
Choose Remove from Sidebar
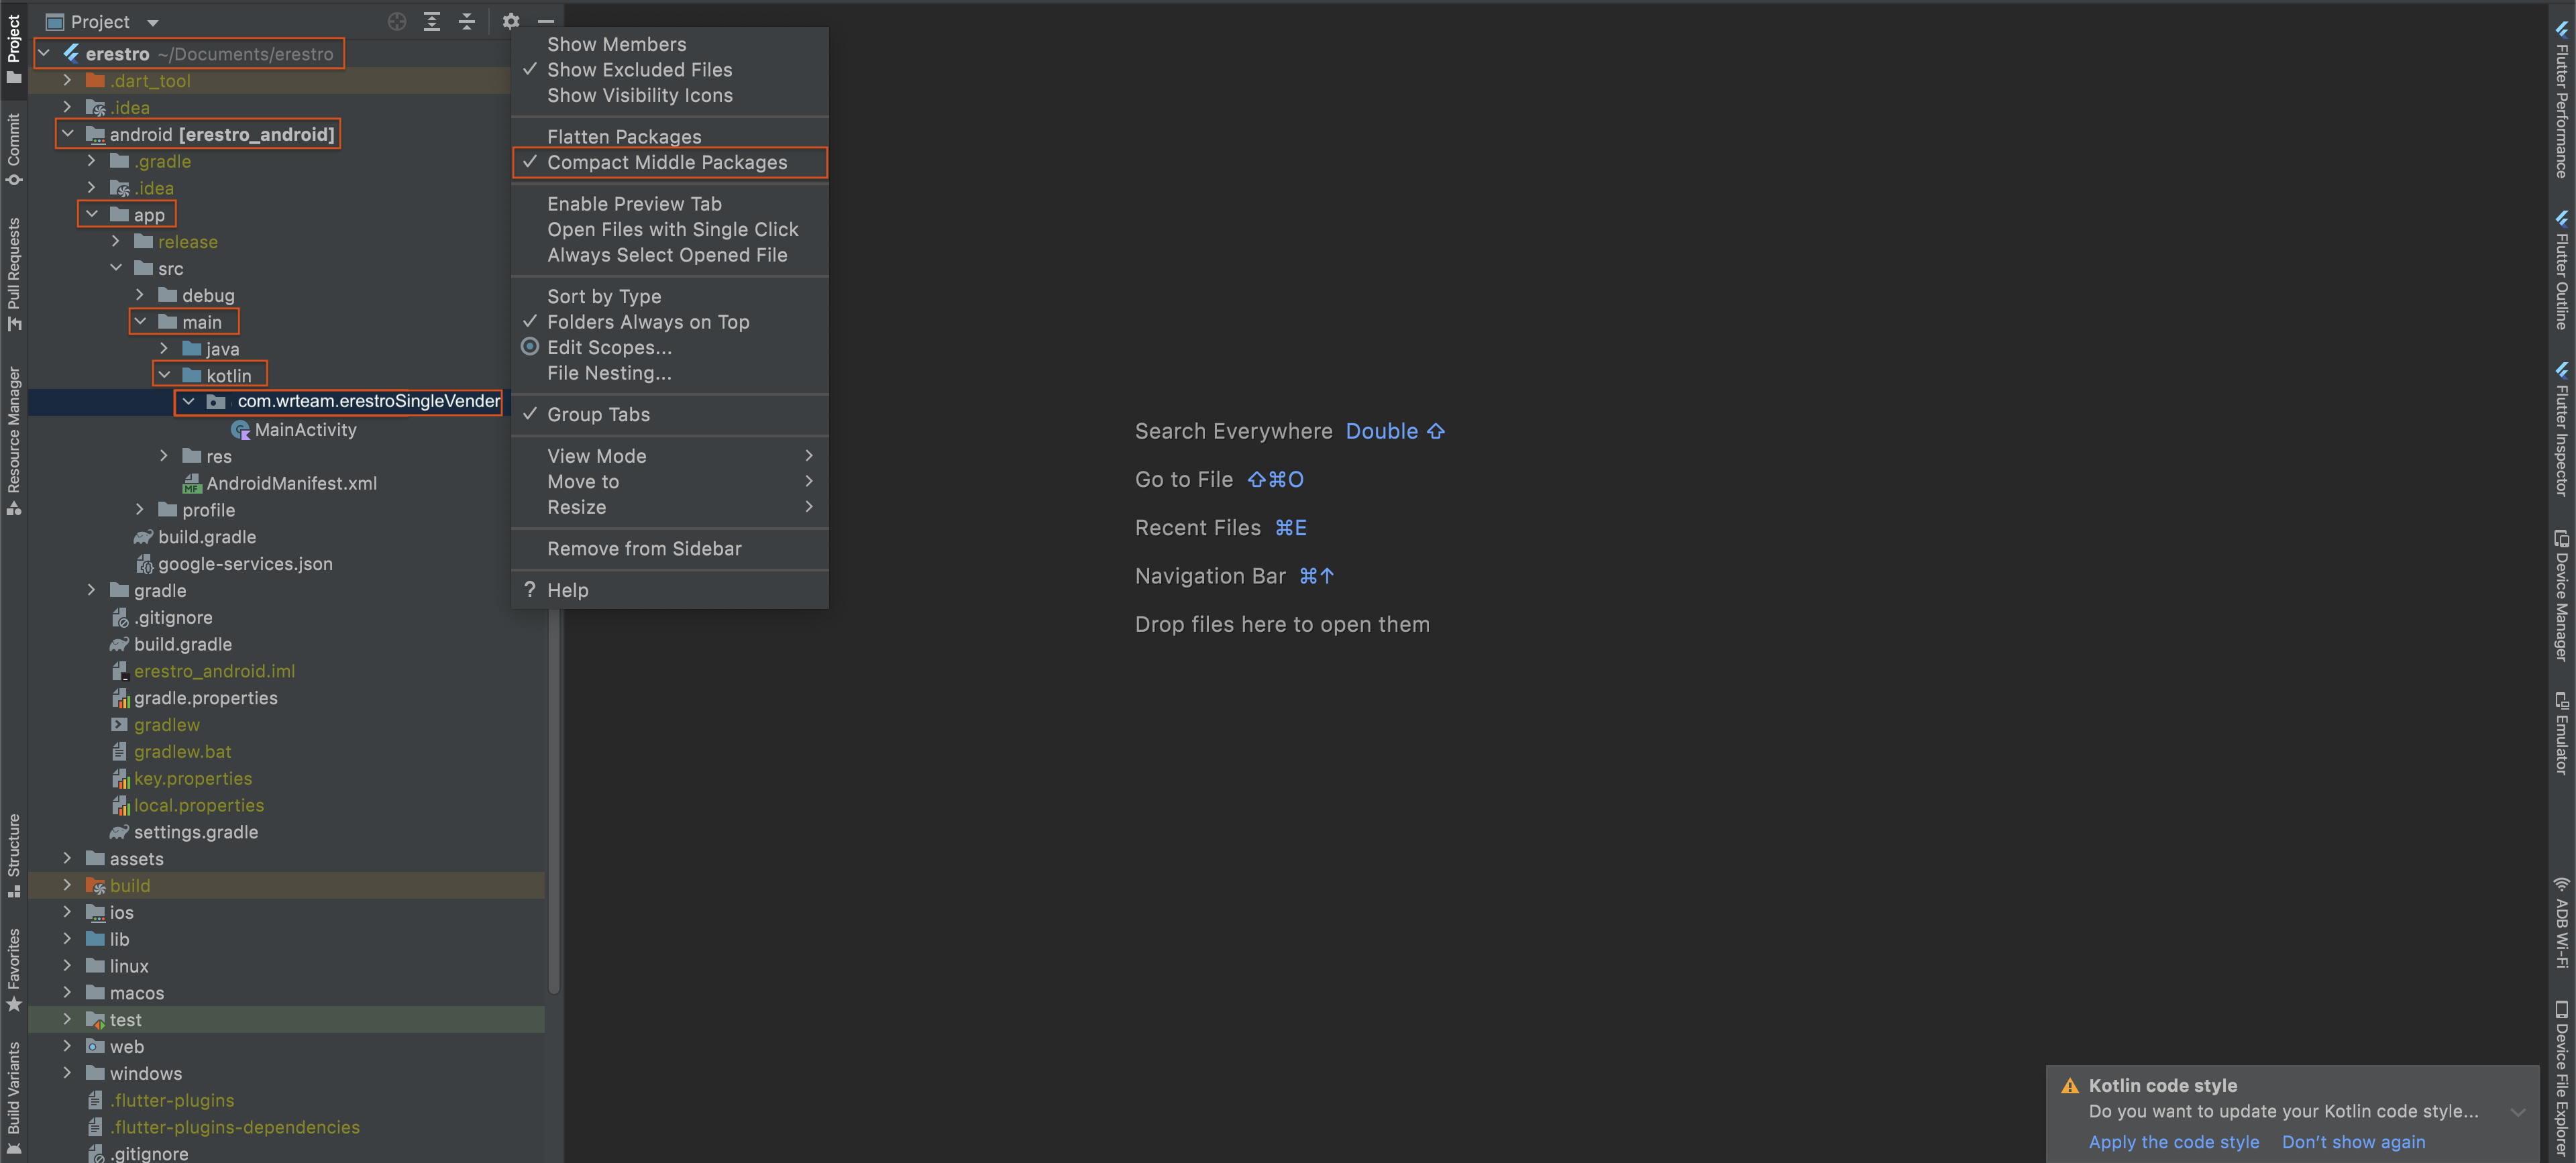click(x=669, y=549)
